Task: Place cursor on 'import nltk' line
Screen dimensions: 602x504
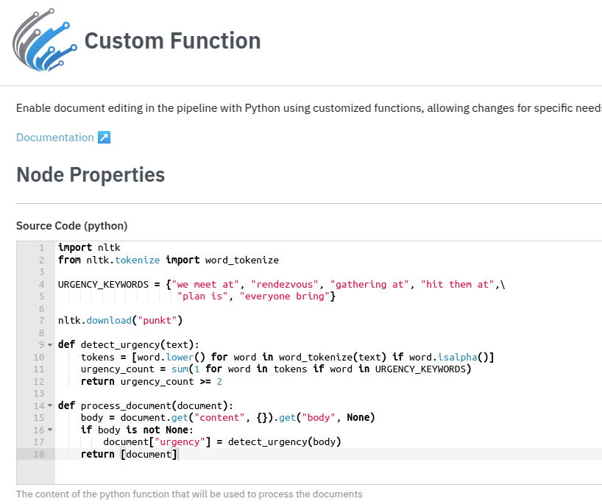Action: (89, 248)
